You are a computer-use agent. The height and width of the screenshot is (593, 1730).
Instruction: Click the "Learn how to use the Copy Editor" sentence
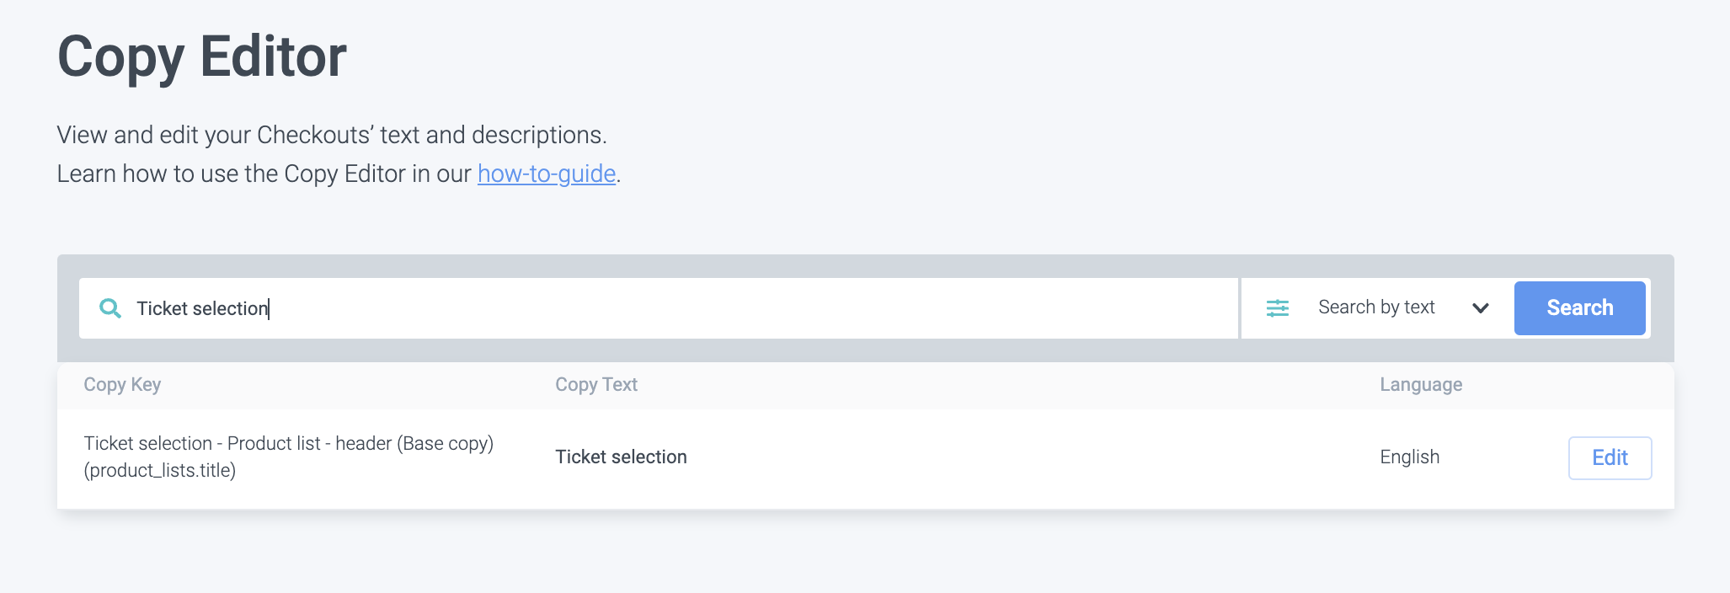(263, 174)
